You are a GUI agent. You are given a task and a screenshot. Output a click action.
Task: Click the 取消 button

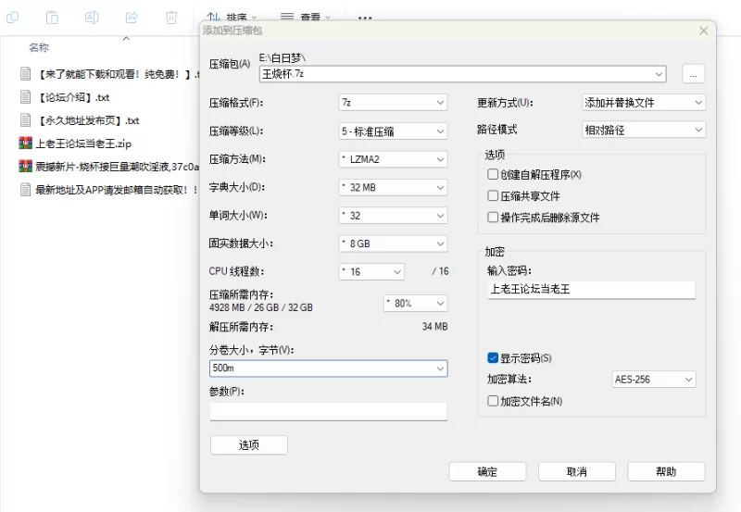pos(576,471)
